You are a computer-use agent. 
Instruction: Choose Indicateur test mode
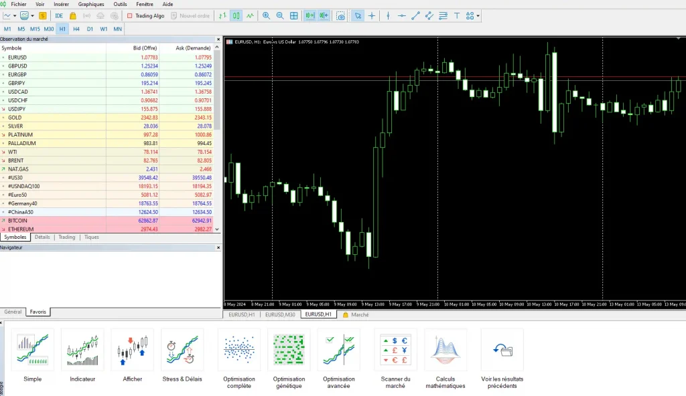(82, 357)
